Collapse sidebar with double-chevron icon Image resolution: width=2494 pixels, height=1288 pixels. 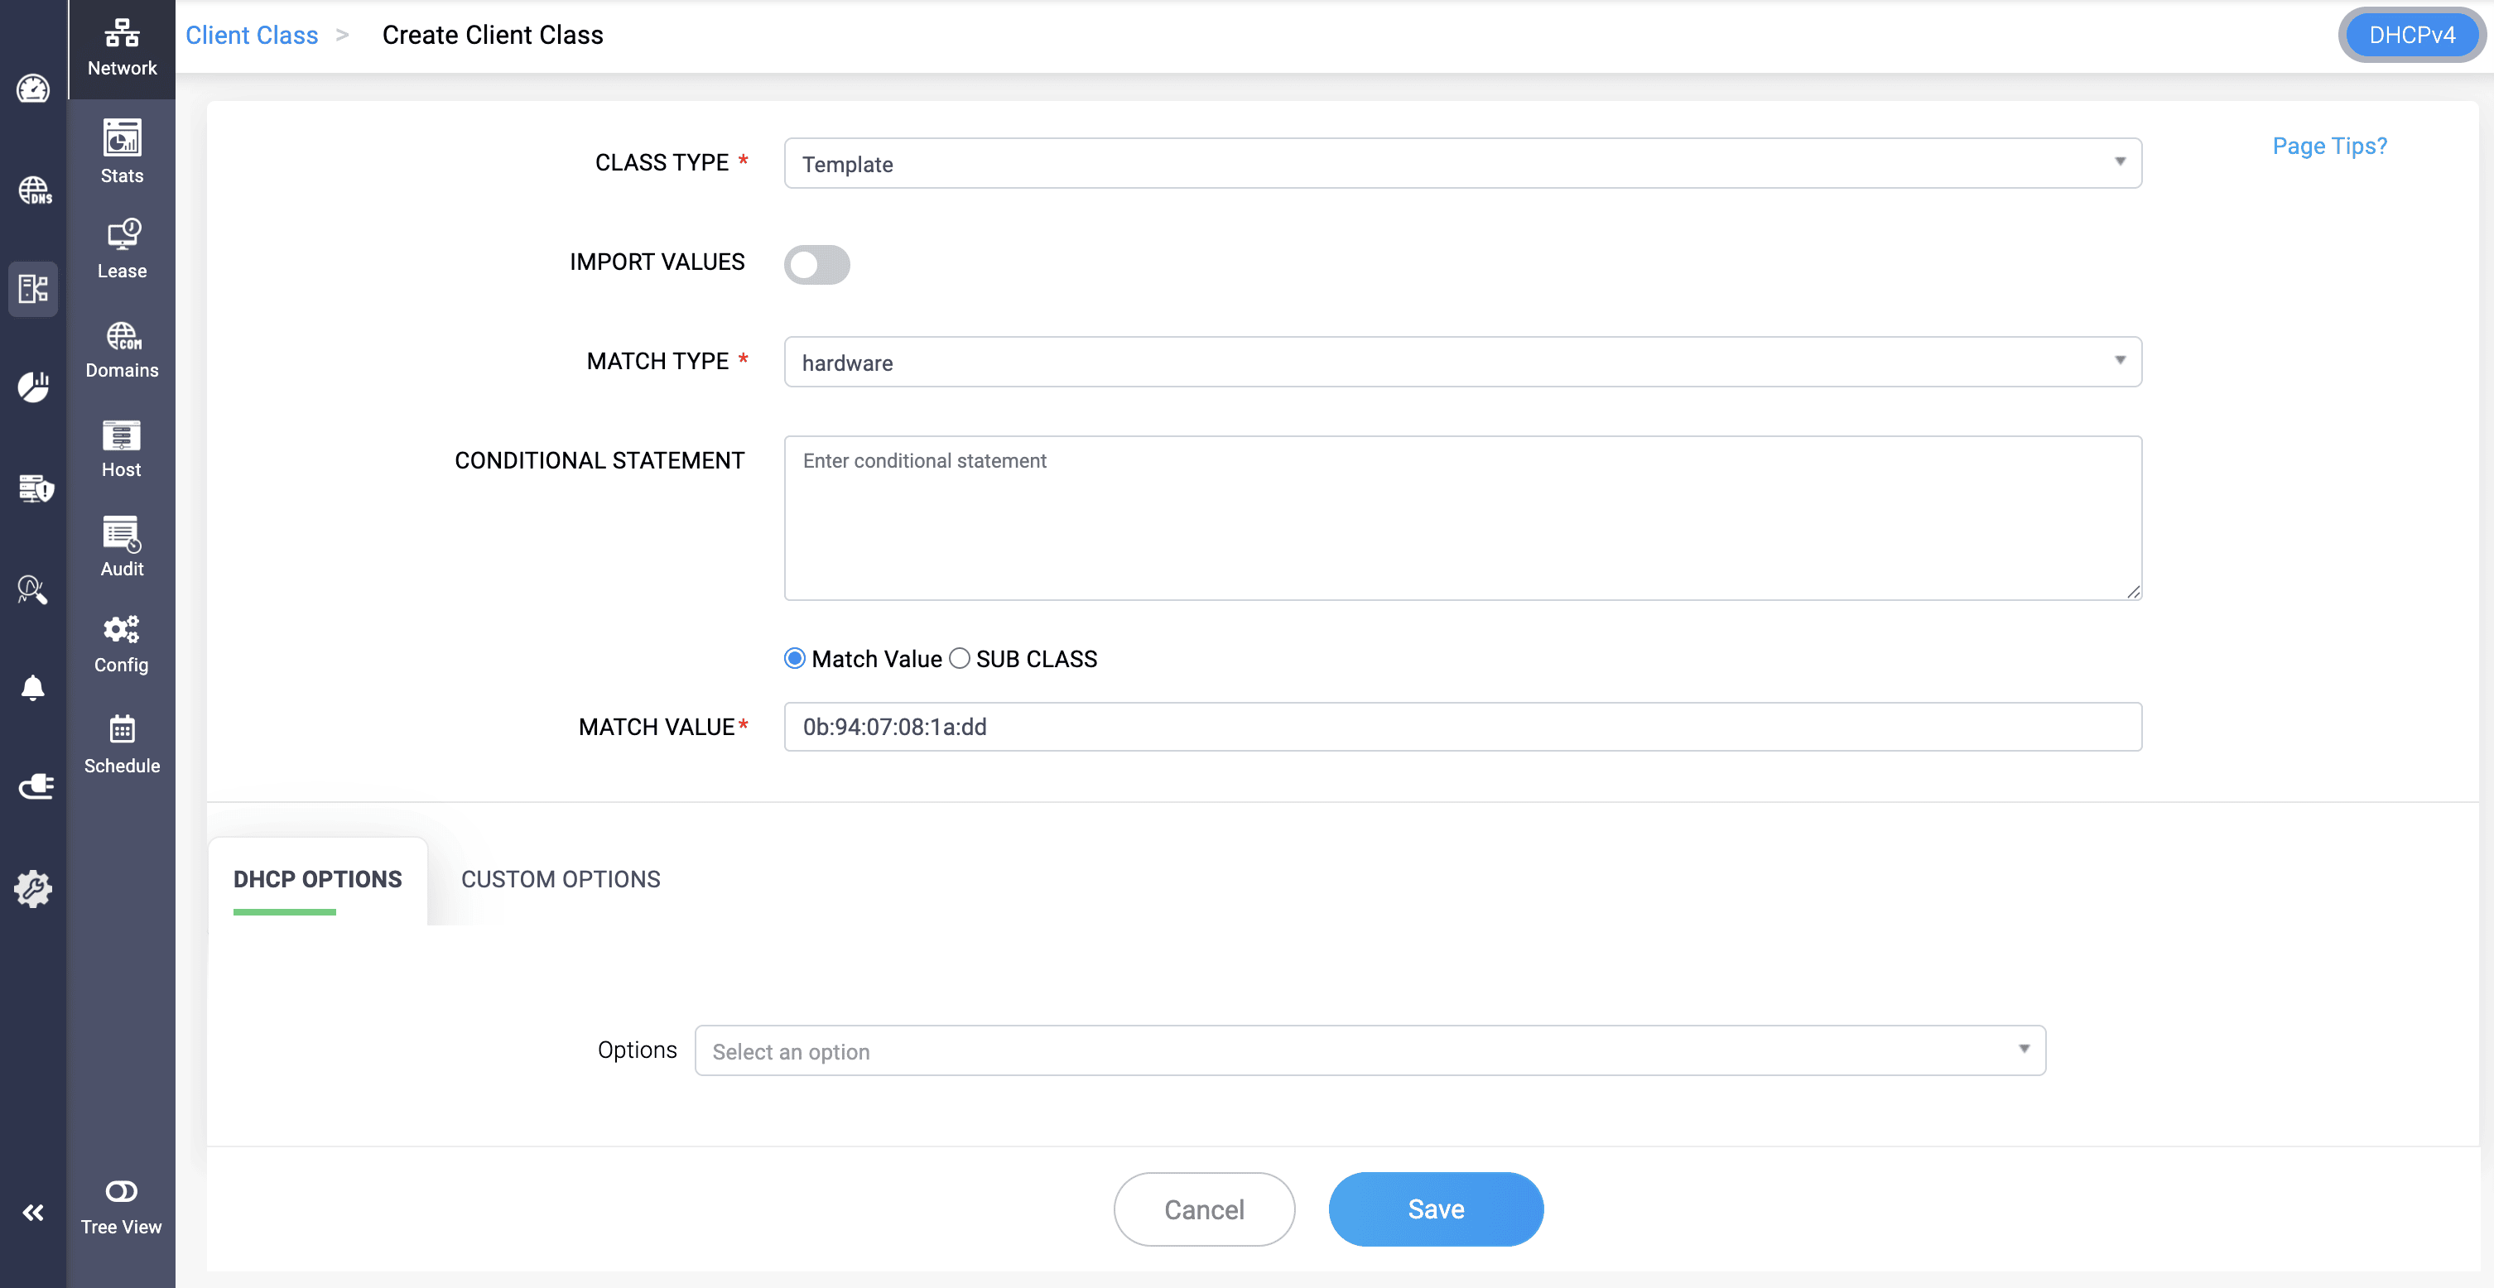pyautogui.click(x=33, y=1212)
